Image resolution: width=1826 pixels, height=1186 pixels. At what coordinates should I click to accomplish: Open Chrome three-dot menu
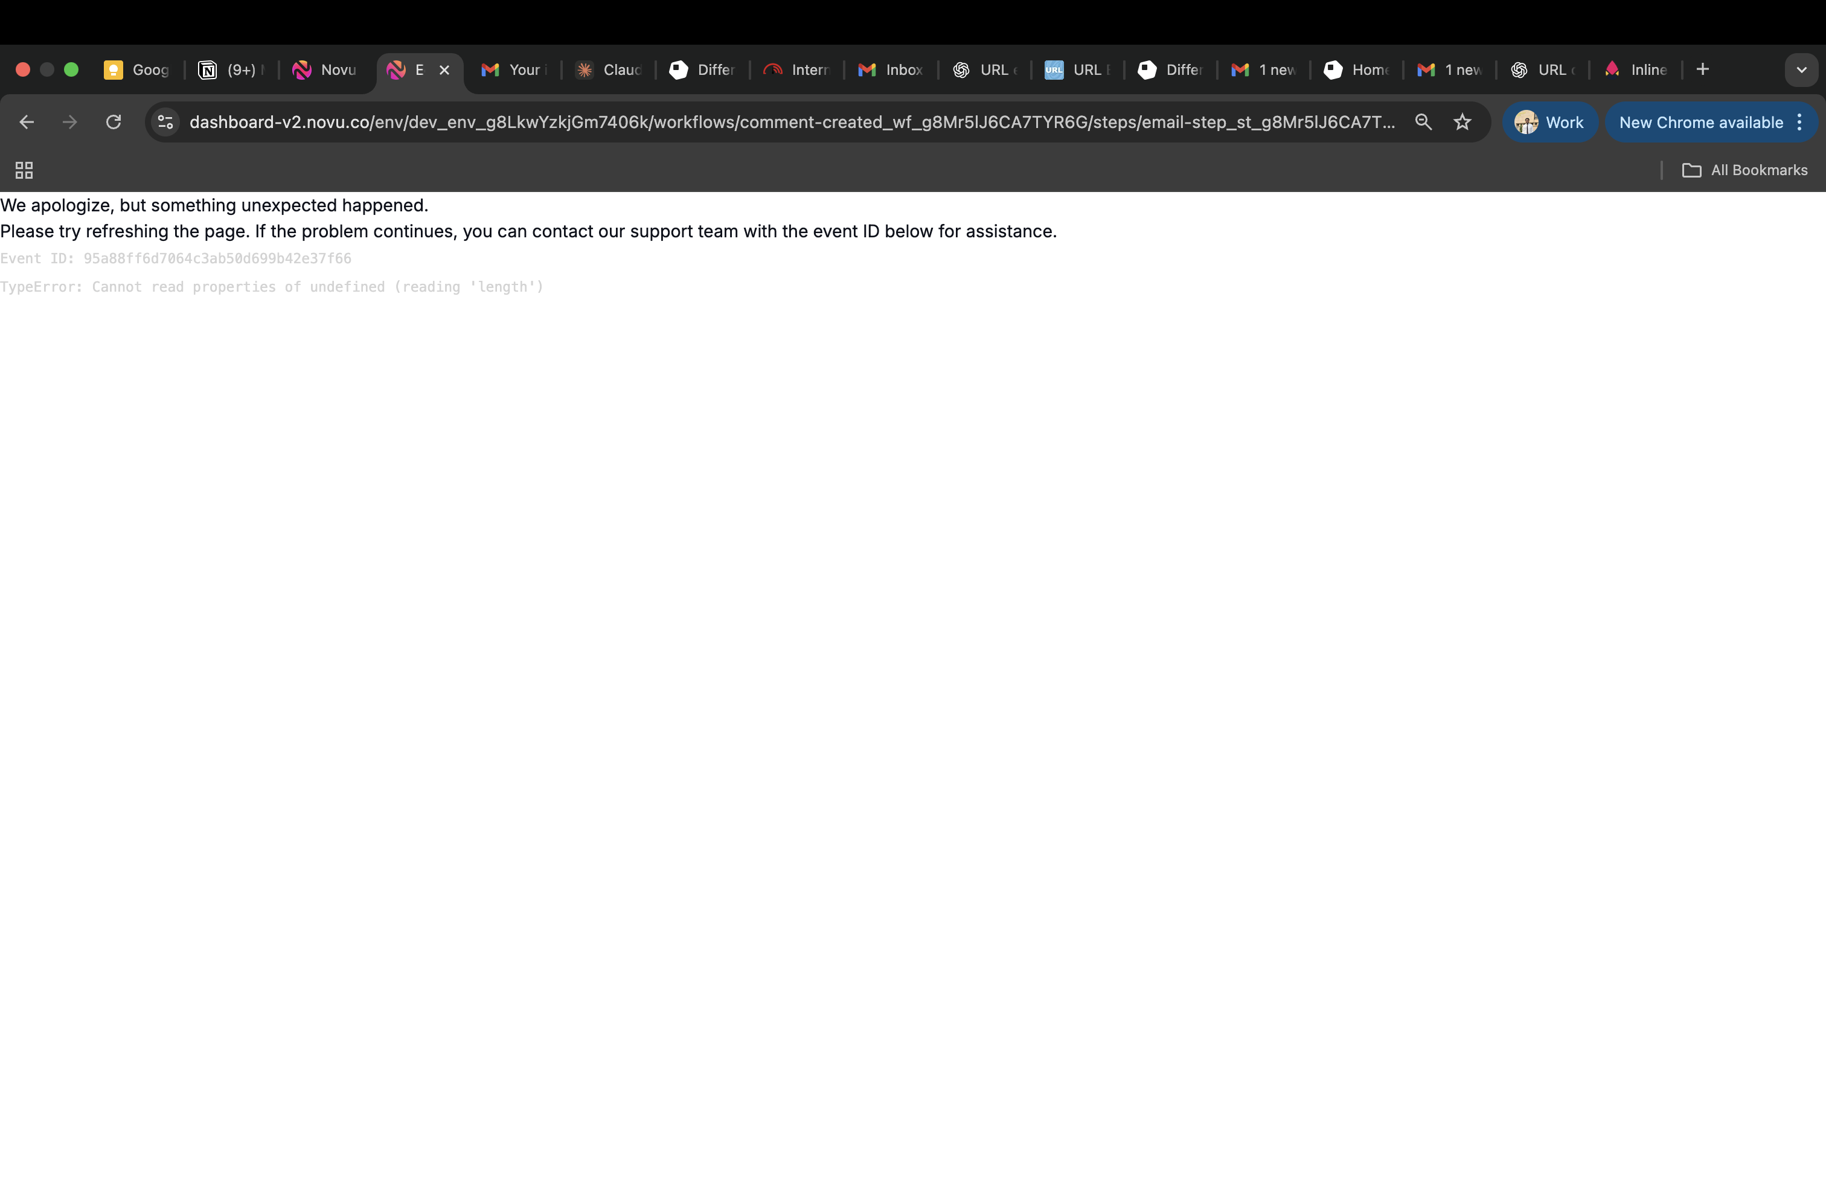pyautogui.click(x=1800, y=122)
